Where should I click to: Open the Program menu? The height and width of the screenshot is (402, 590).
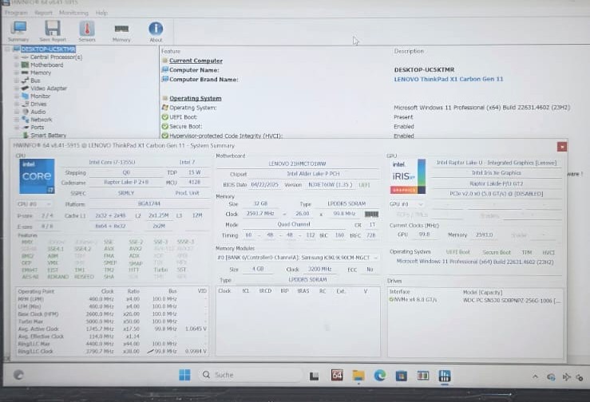(16, 13)
